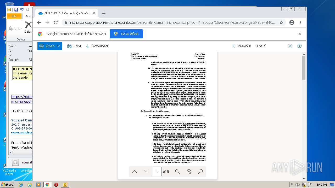The height and width of the screenshot is (188, 335).
Task: Launch Internet Explorer from the taskbar
Action: tap(21, 185)
